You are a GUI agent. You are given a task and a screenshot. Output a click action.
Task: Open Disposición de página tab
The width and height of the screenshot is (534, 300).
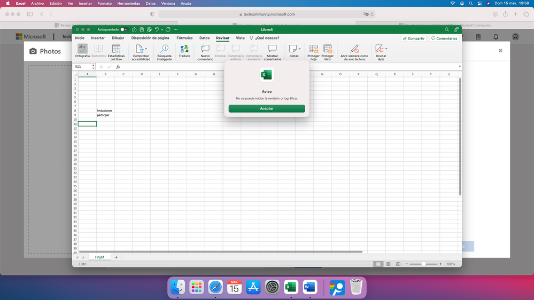(150, 38)
